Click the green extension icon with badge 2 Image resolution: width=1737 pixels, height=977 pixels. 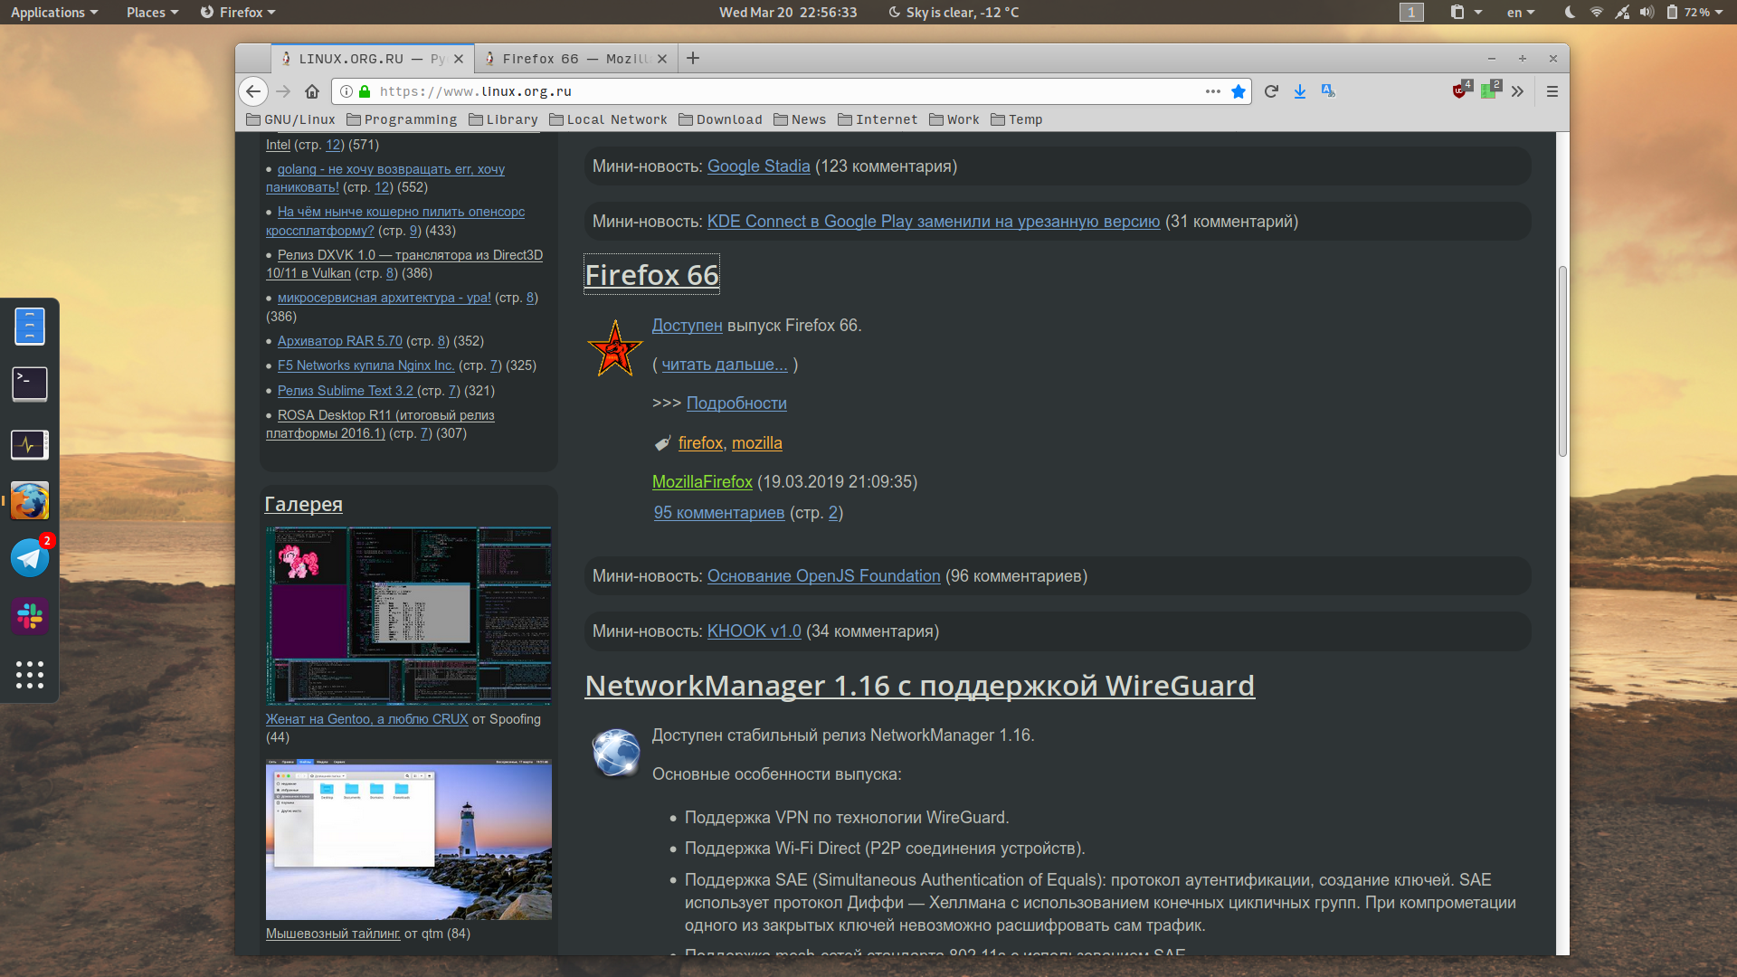click(1490, 90)
